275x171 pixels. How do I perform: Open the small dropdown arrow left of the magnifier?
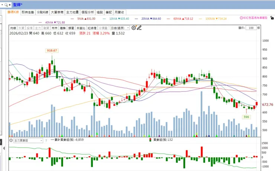click(x=2, y=5)
